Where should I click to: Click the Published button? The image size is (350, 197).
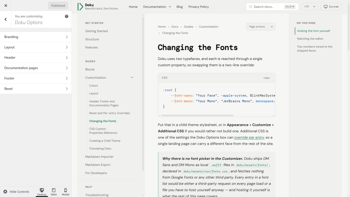click(58, 5)
